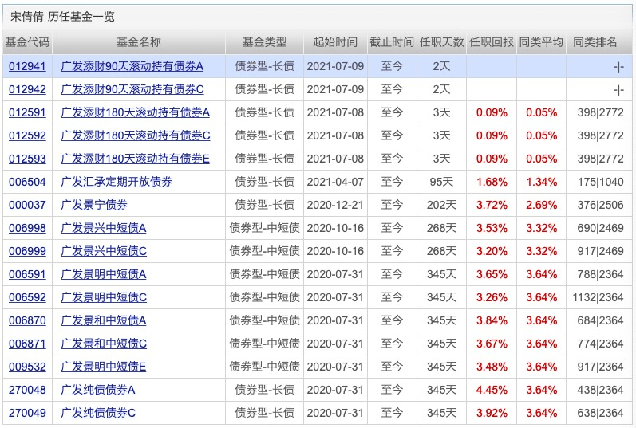Click 广发汇承定期开放债券 fund name
636x428 pixels.
[x=117, y=182]
